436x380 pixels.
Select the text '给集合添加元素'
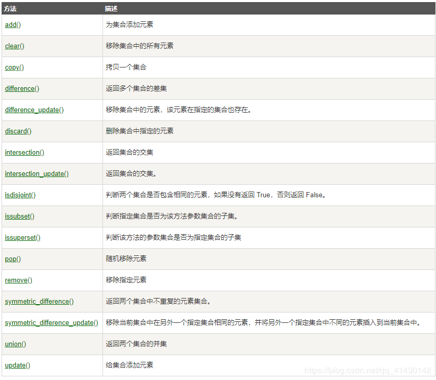point(130,365)
